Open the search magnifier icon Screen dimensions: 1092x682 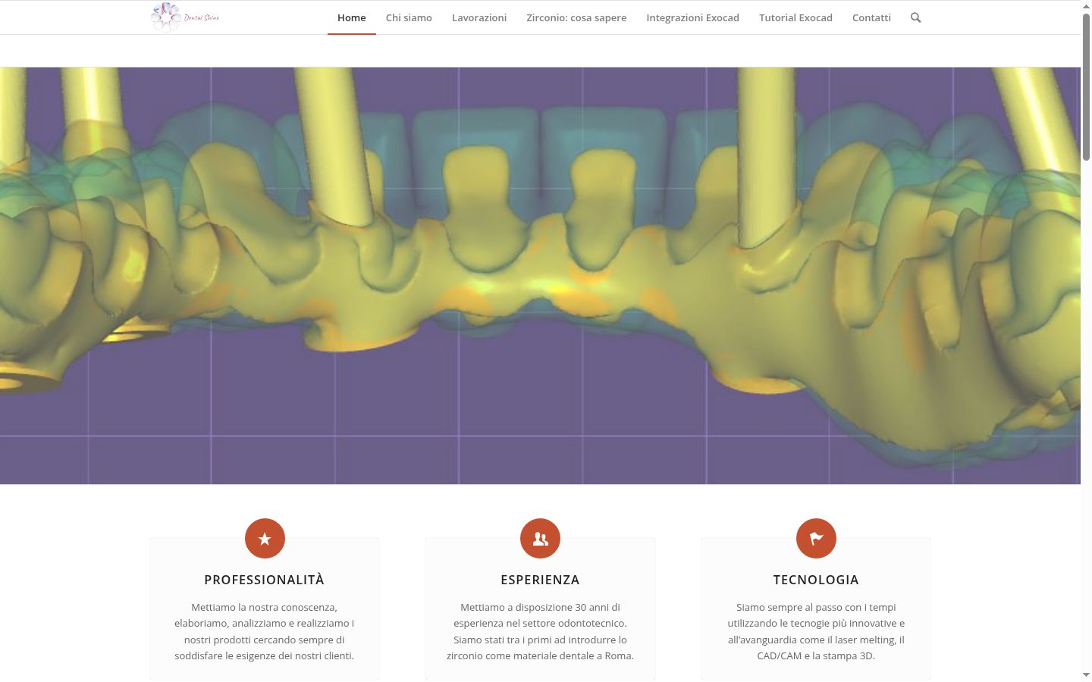915,17
